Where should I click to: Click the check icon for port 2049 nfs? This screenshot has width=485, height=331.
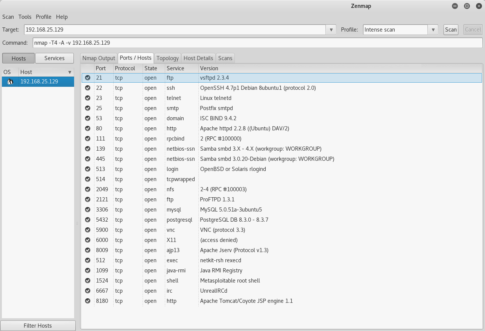point(88,189)
